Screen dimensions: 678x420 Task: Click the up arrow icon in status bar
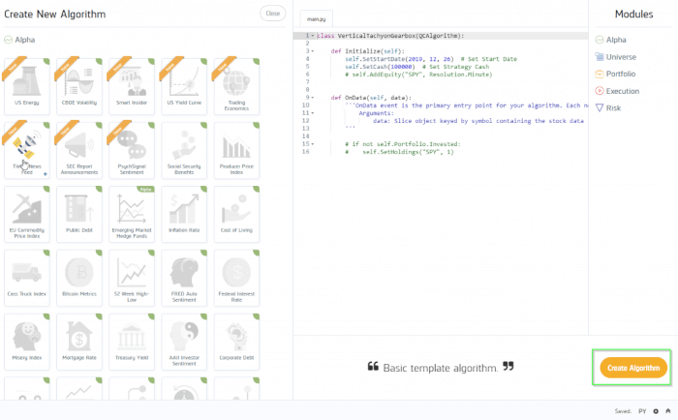coord(667,411)
